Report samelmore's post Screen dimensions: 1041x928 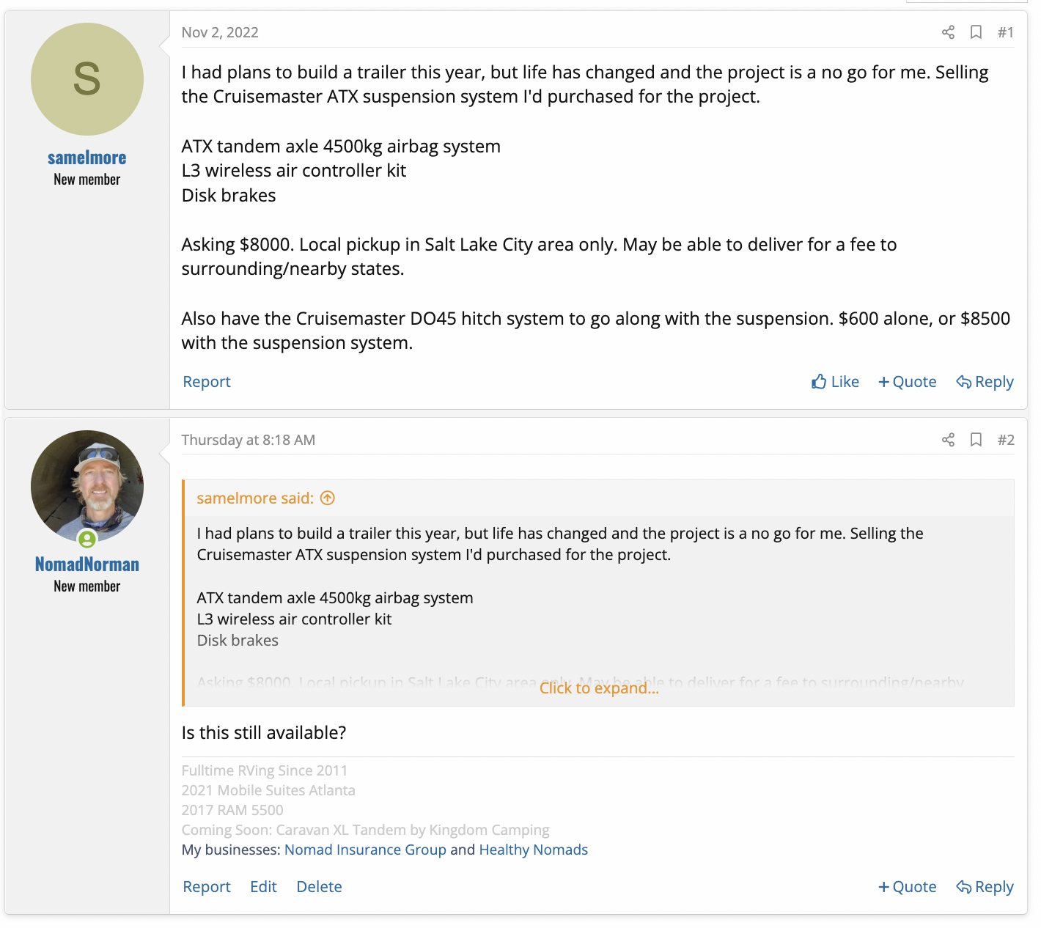(x=207, y=382)
